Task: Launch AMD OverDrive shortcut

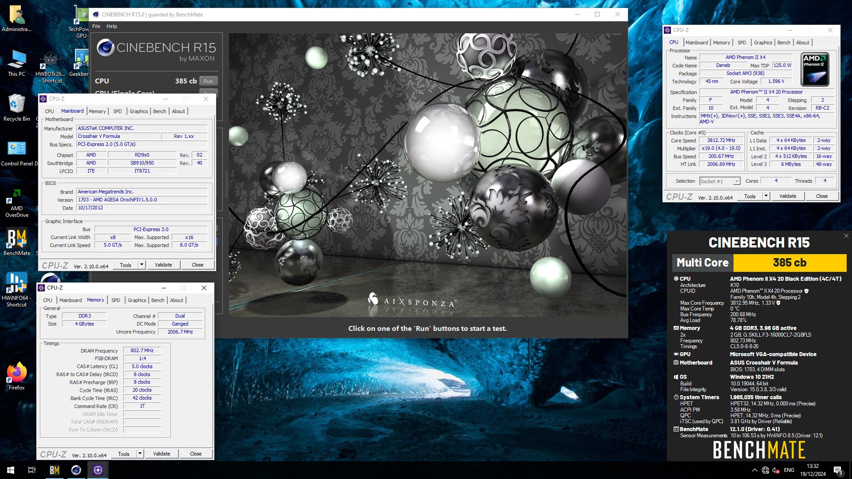Action: pos(17,203)
